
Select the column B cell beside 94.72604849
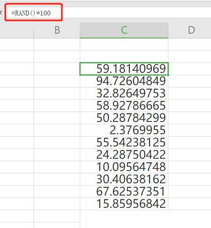57,81
